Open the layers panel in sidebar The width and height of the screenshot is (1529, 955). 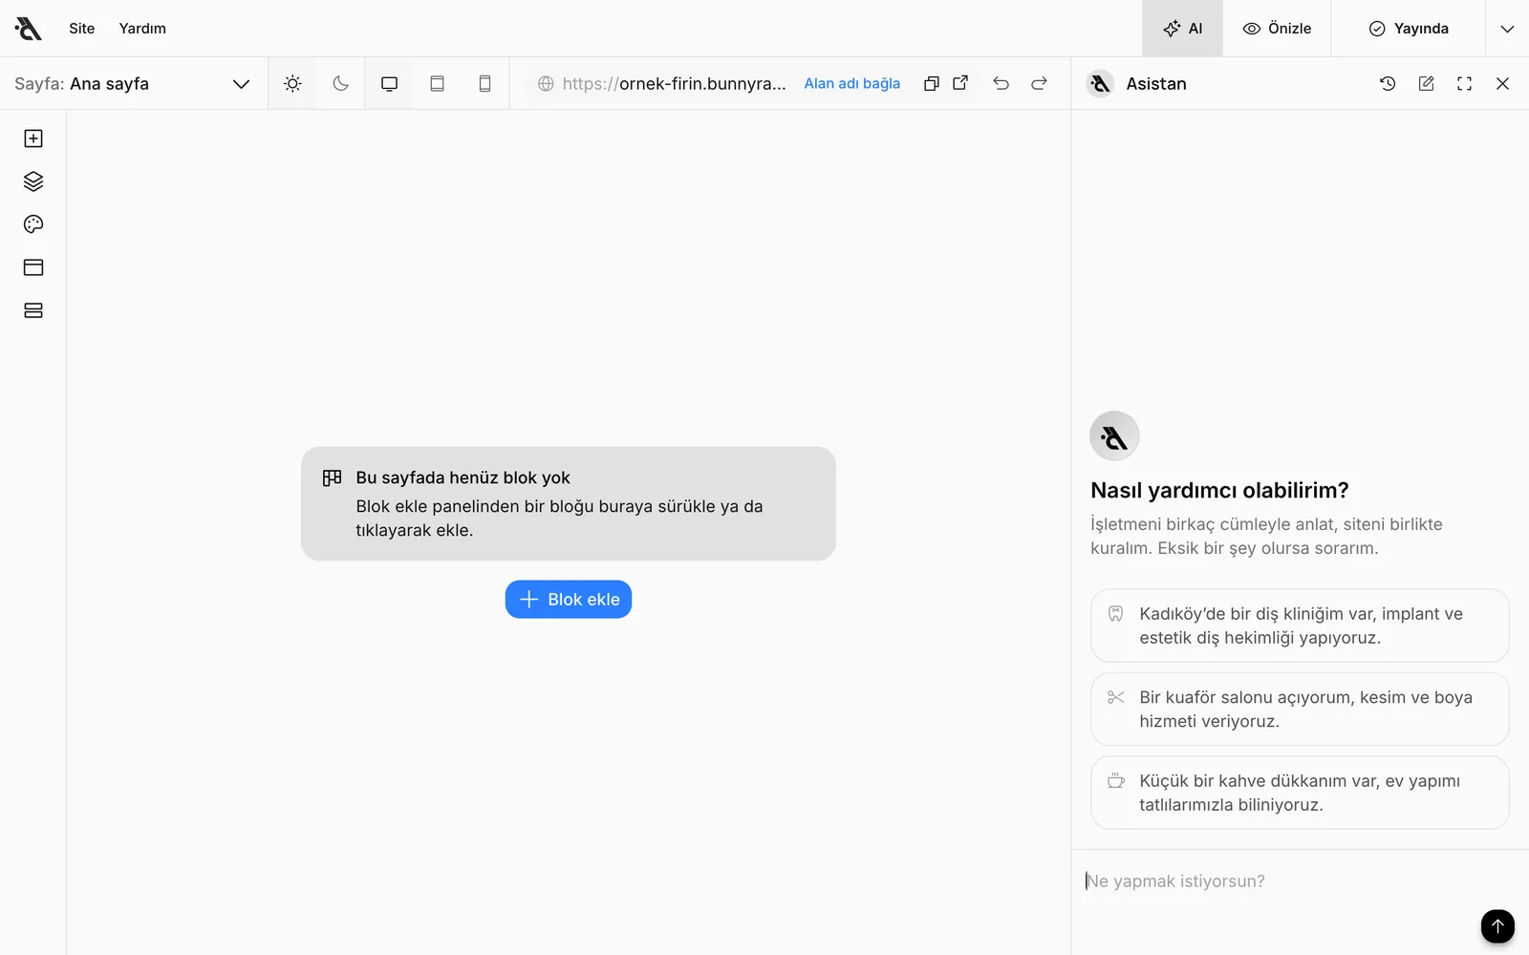[33, 181]
